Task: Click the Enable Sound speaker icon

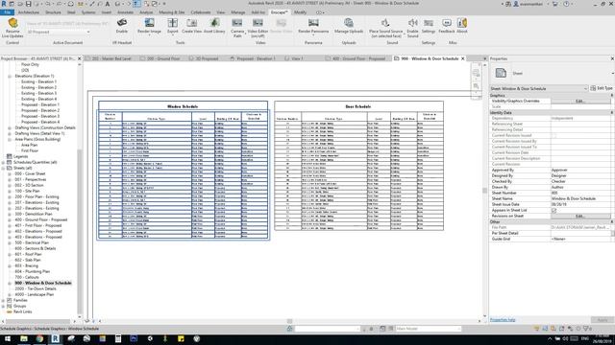Action: coord(412,23)
